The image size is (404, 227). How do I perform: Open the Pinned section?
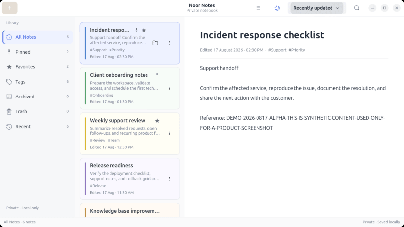pos(37,52)
